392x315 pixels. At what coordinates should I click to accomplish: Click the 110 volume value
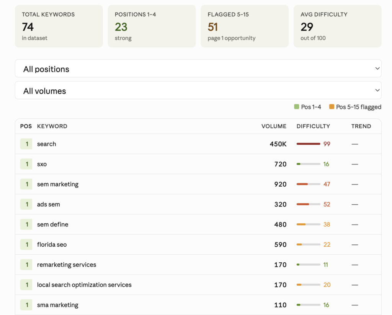280,305
